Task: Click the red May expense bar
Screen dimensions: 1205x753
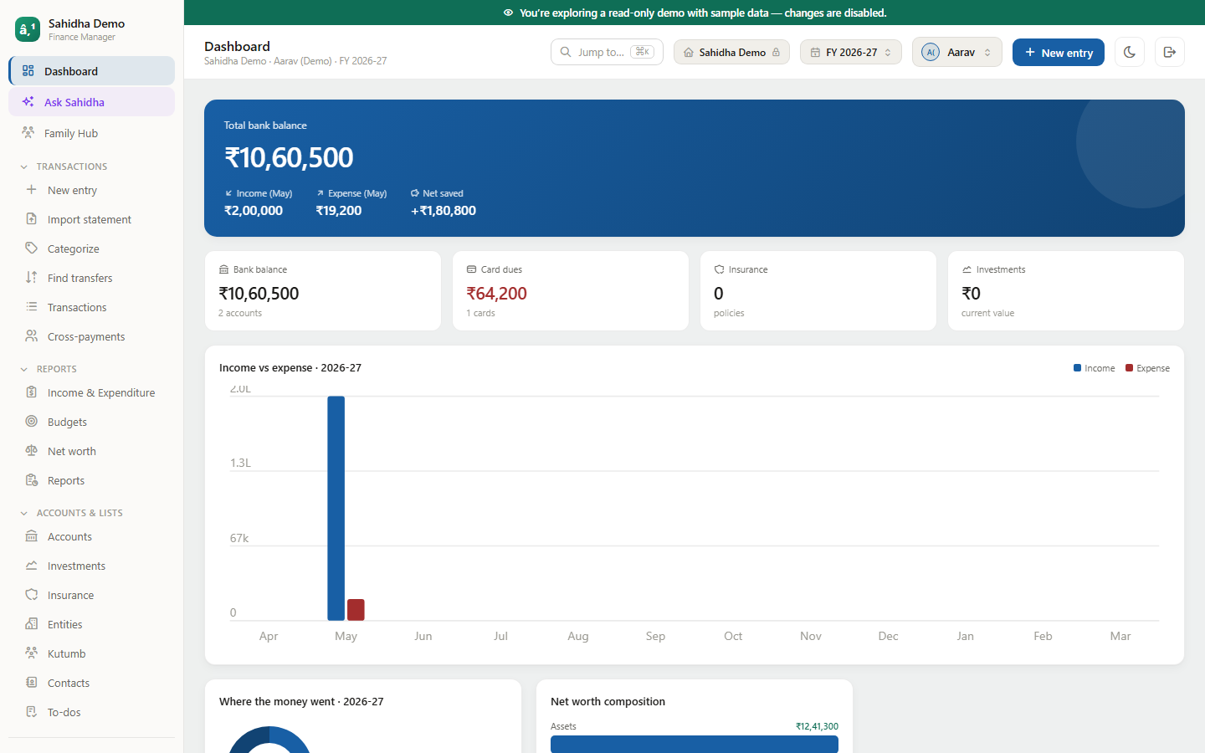Action: click(x=356, y=610)
